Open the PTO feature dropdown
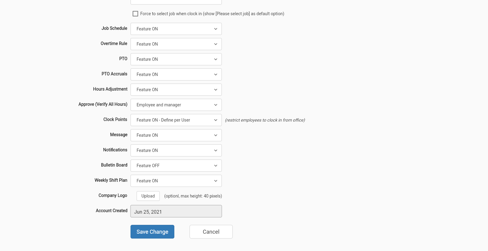Image resolution: width=488 pixels, height=251 pixels. click(176, 59)
